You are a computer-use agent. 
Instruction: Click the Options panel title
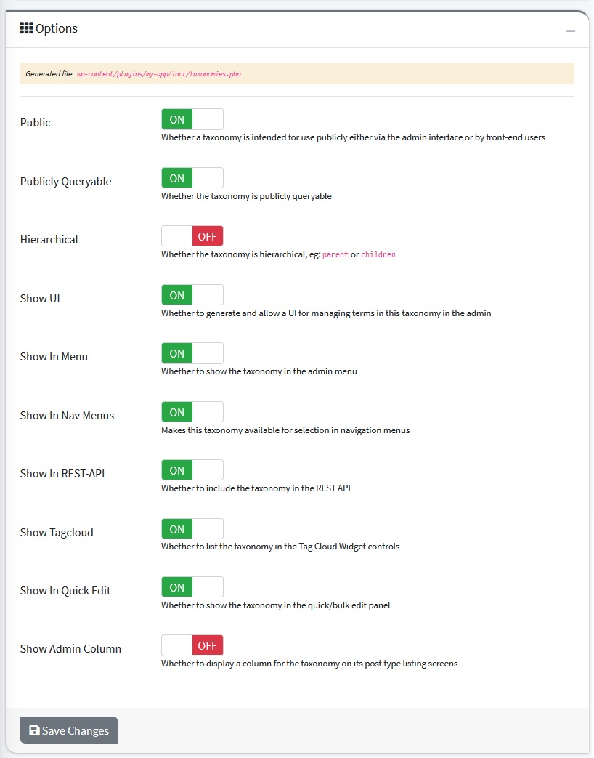(x=56, y=29)
